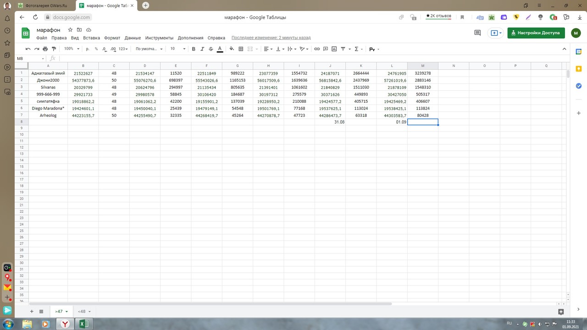Viewport: 587px width, 330px height.
Task: Toggle strikethrough formatting
Action: (211, 49)
